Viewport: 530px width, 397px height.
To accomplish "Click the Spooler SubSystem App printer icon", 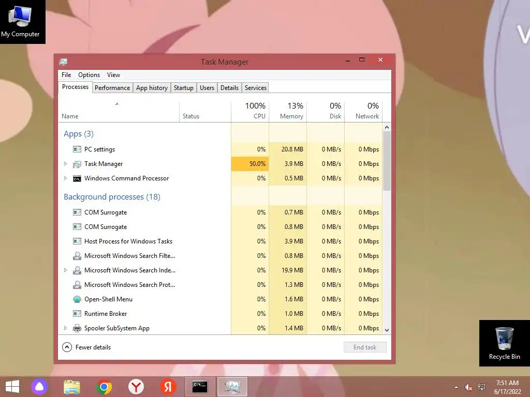I will point(77,328).
